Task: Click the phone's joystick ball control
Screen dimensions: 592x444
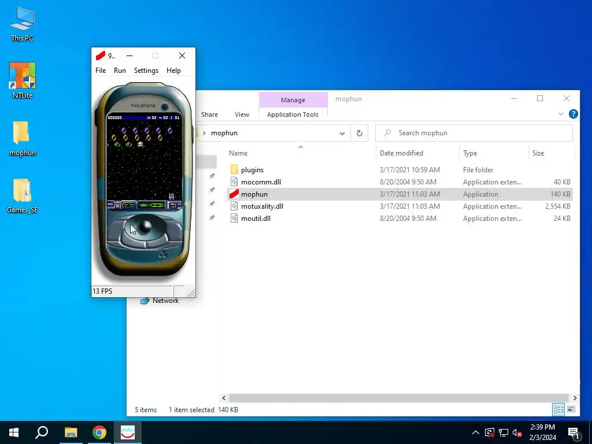Action: (145, 226)
